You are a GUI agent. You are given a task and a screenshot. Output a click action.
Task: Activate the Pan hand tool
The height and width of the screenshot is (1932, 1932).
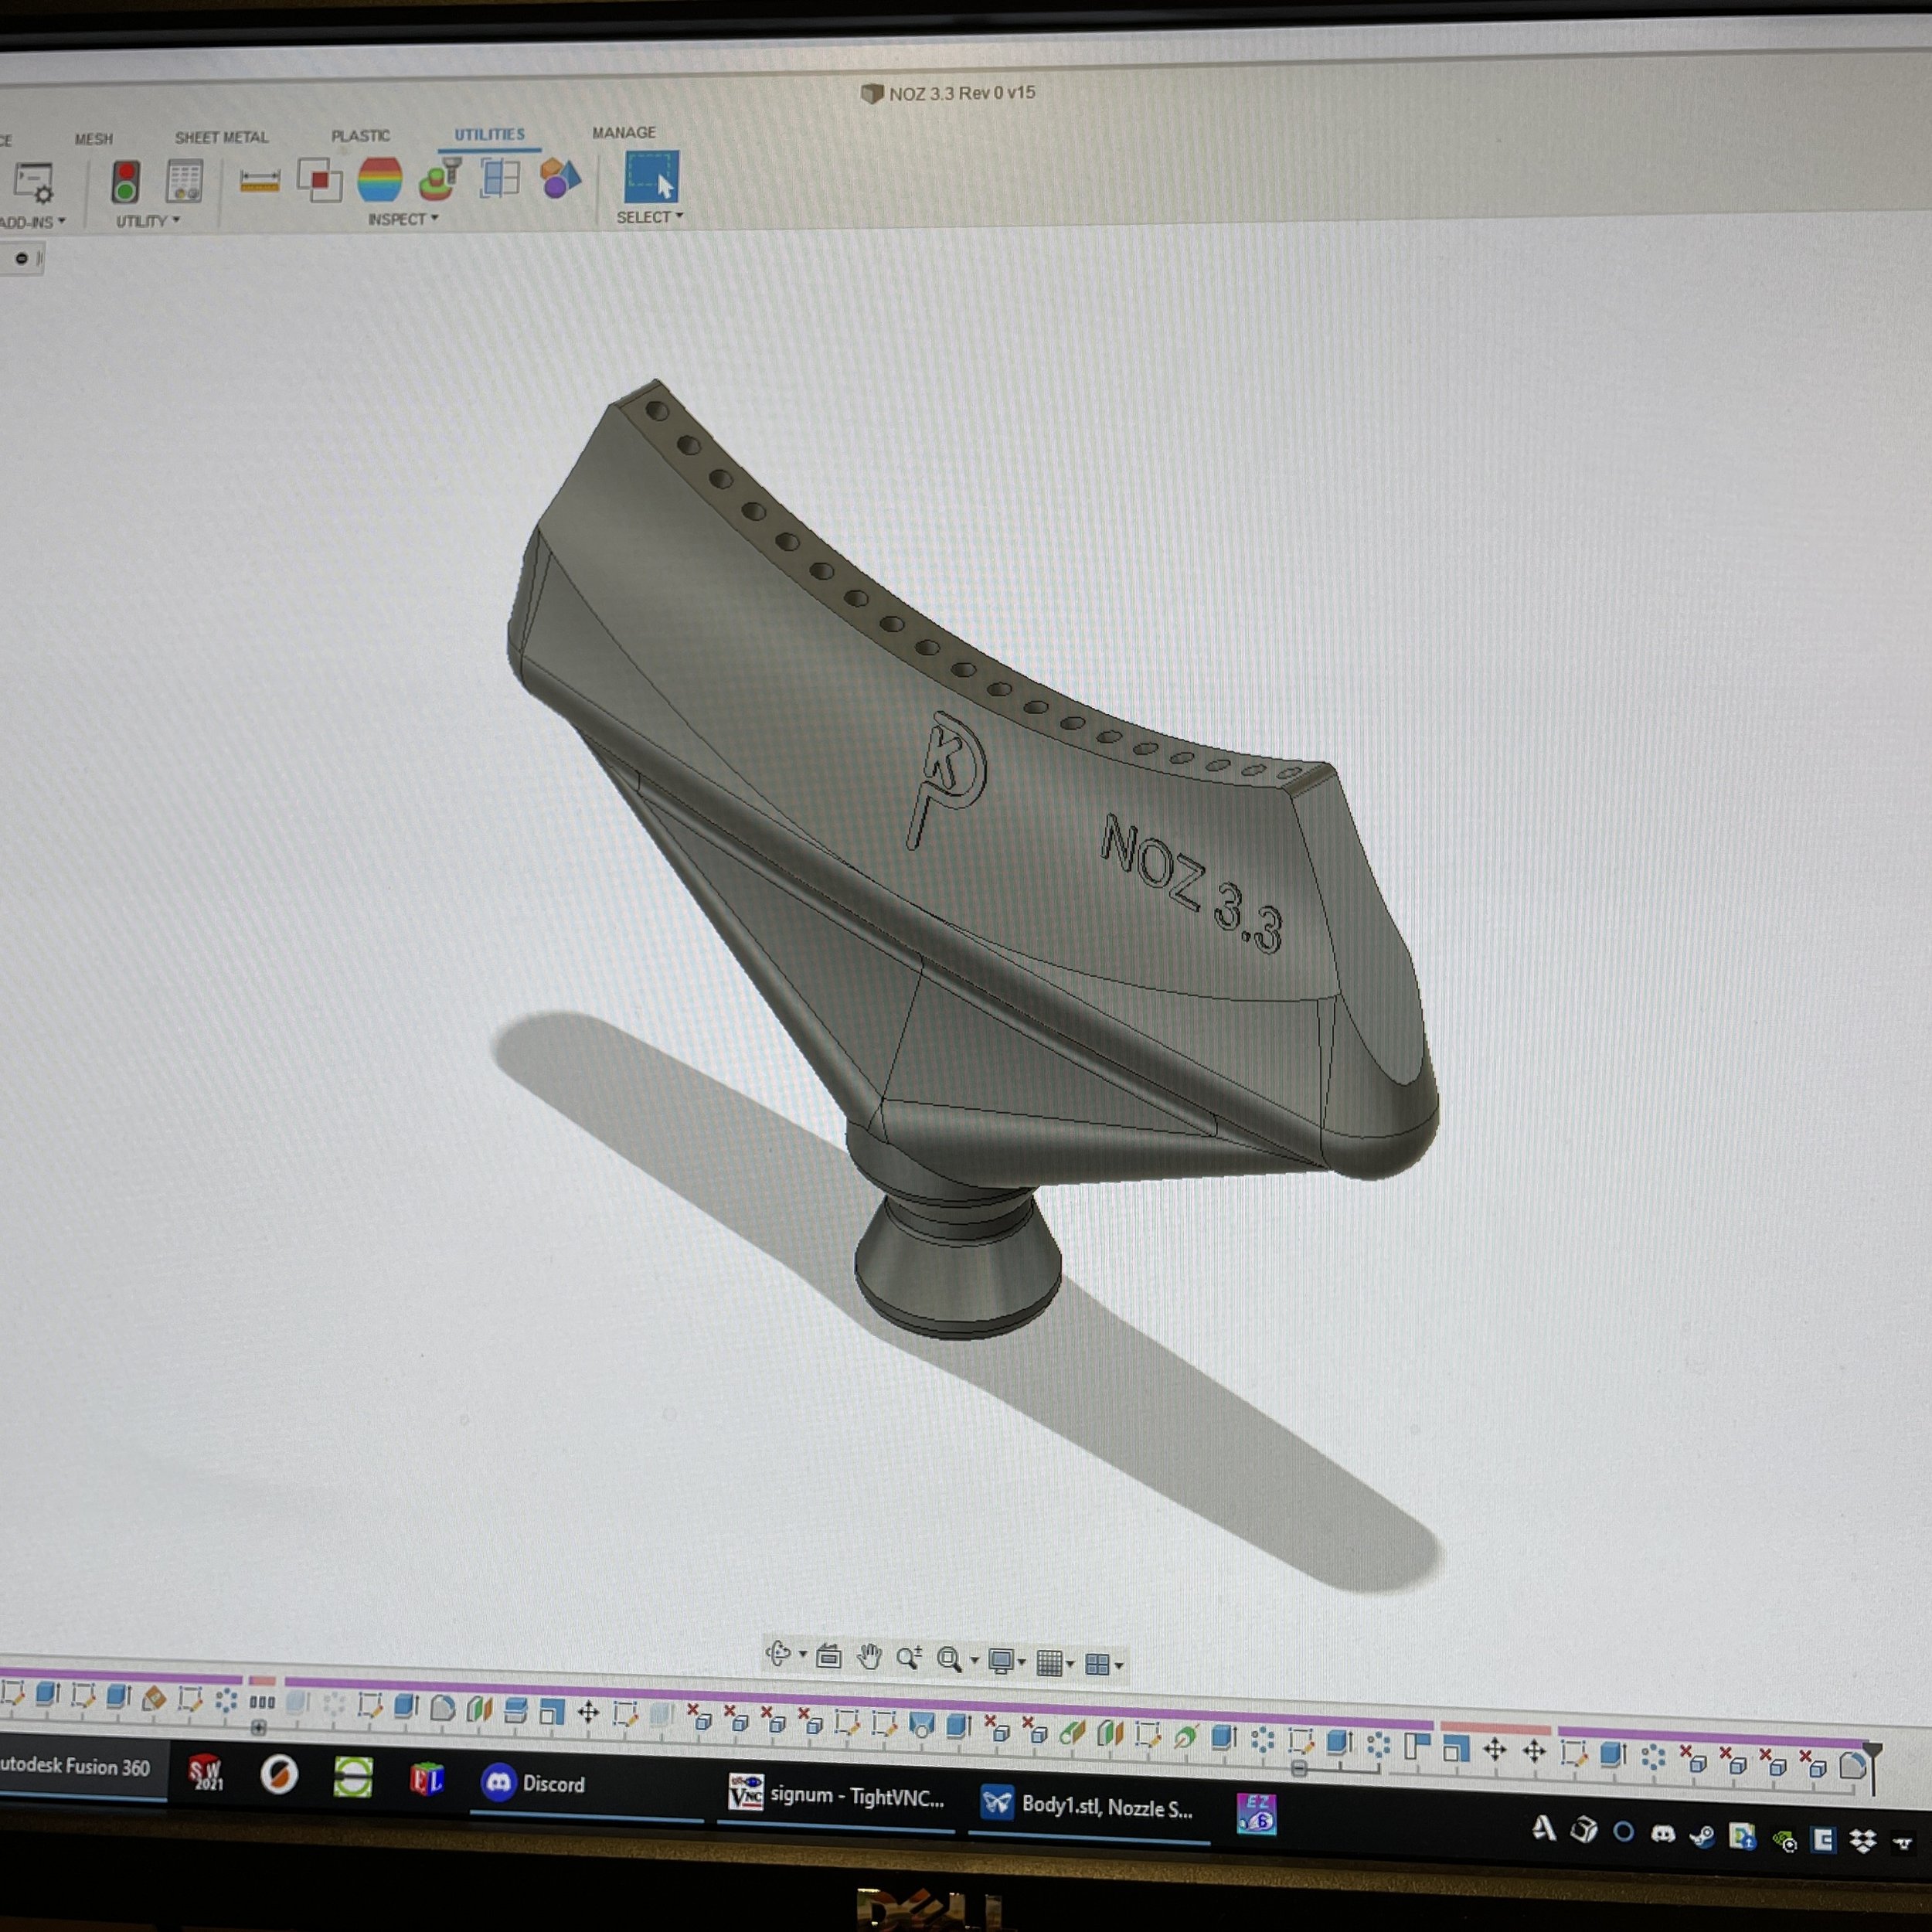click(869, 1657)
